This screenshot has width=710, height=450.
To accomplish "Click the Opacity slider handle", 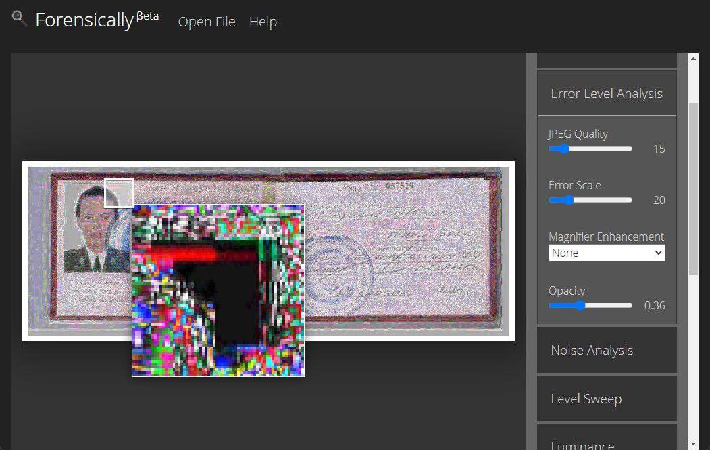I will coord(579,305).
